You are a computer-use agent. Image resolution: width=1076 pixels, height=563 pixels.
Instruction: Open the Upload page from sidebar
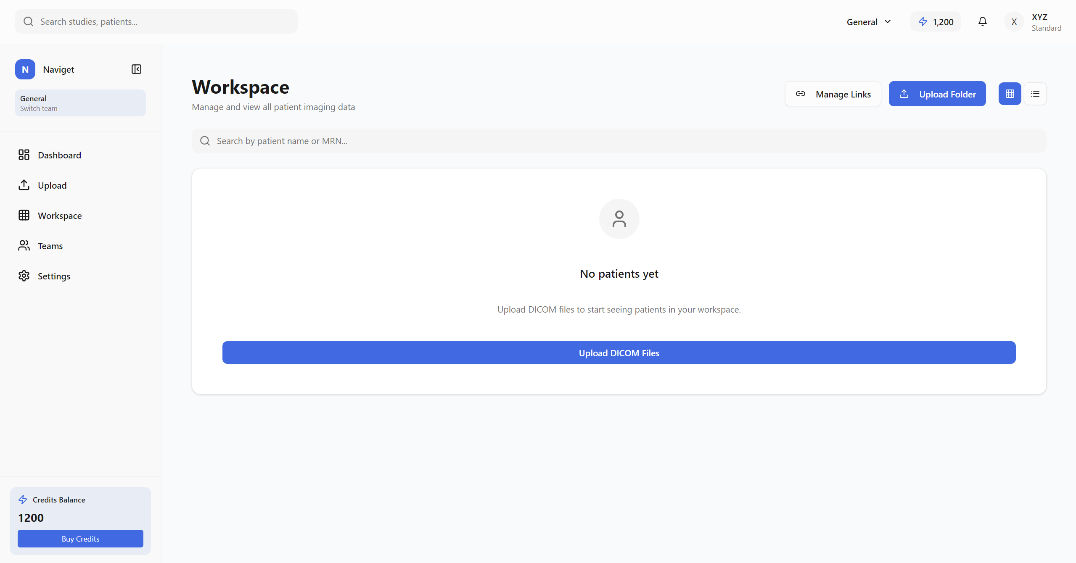[52, 185]
